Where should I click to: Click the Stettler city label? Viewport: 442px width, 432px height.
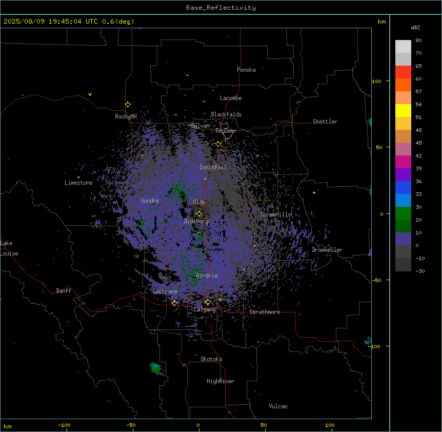[325, 122]
